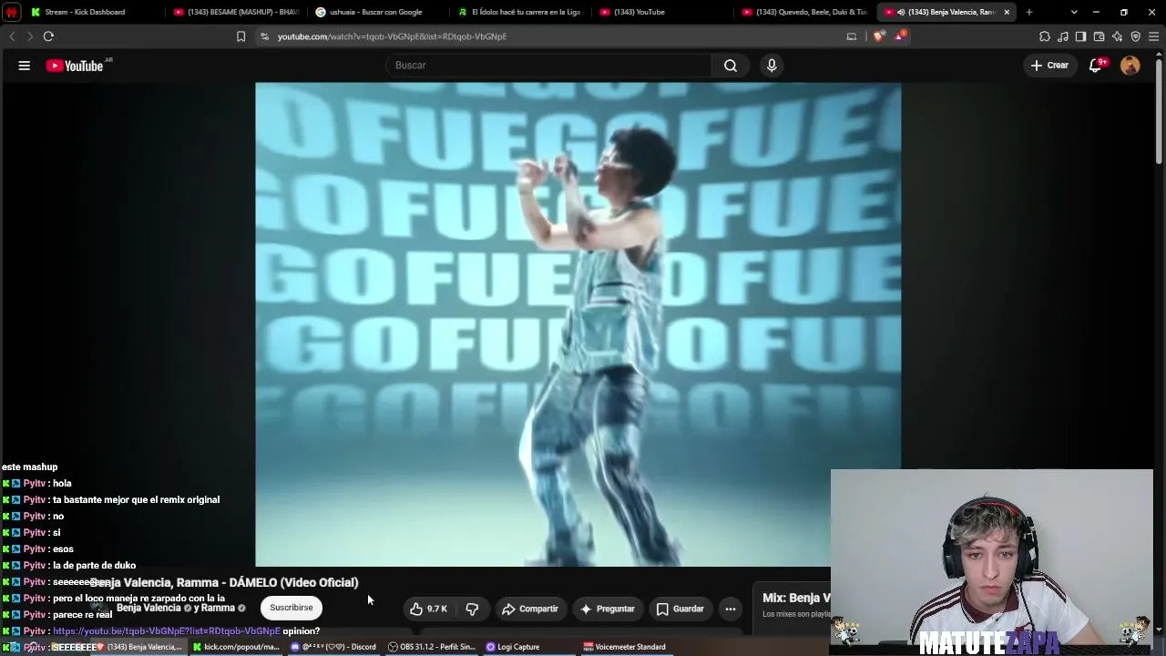Open the Benja Valencia y Ramma channel name
Viewport: 1166px width, 656px height.
tap(176, 608)
